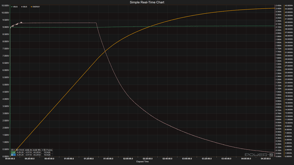
Task: Click the 04:00:00.0 time axis marker
Action: 246,159
